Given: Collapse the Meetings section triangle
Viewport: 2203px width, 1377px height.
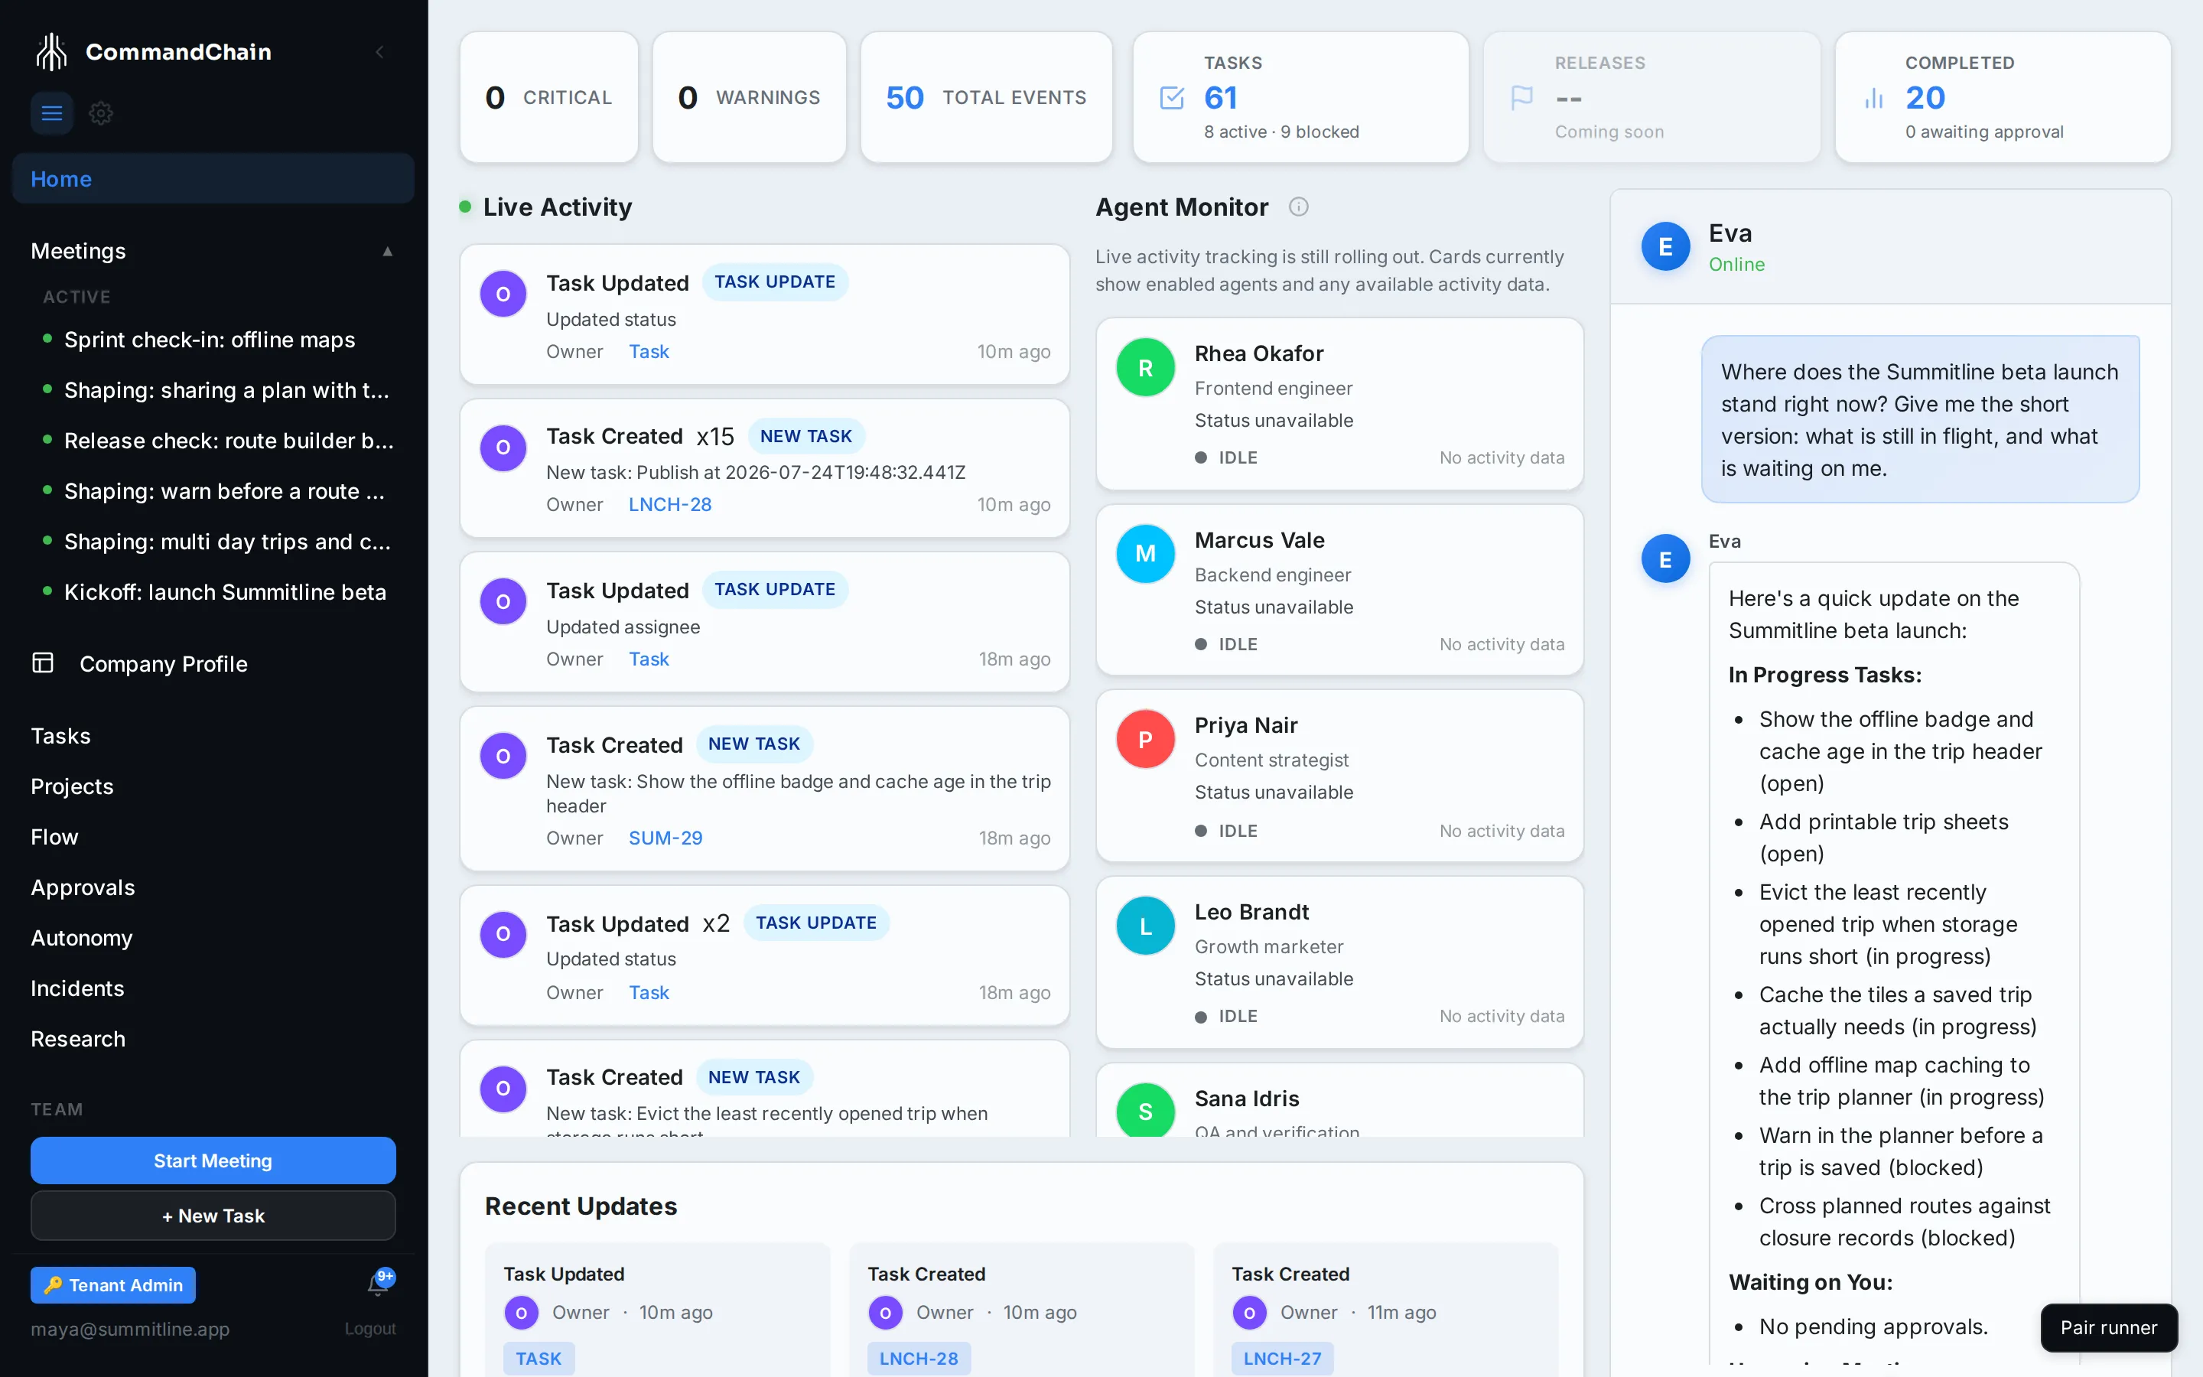Looking at the screenshot, I should [x=388, y=252].
